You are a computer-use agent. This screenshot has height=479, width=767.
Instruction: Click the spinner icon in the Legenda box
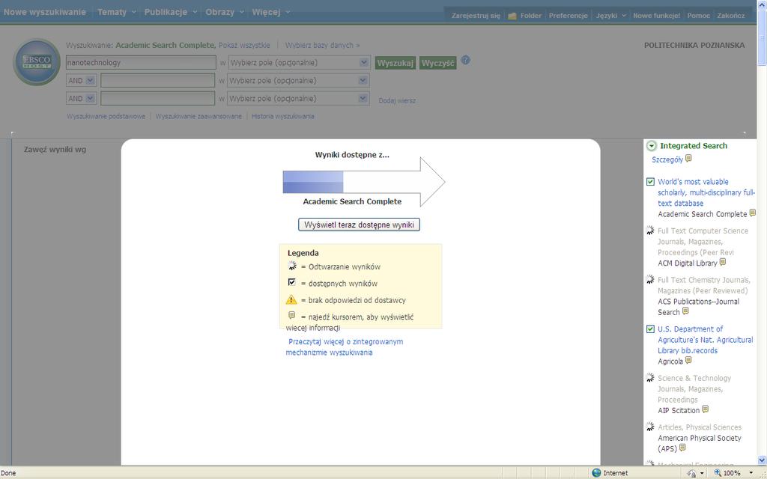292,266
